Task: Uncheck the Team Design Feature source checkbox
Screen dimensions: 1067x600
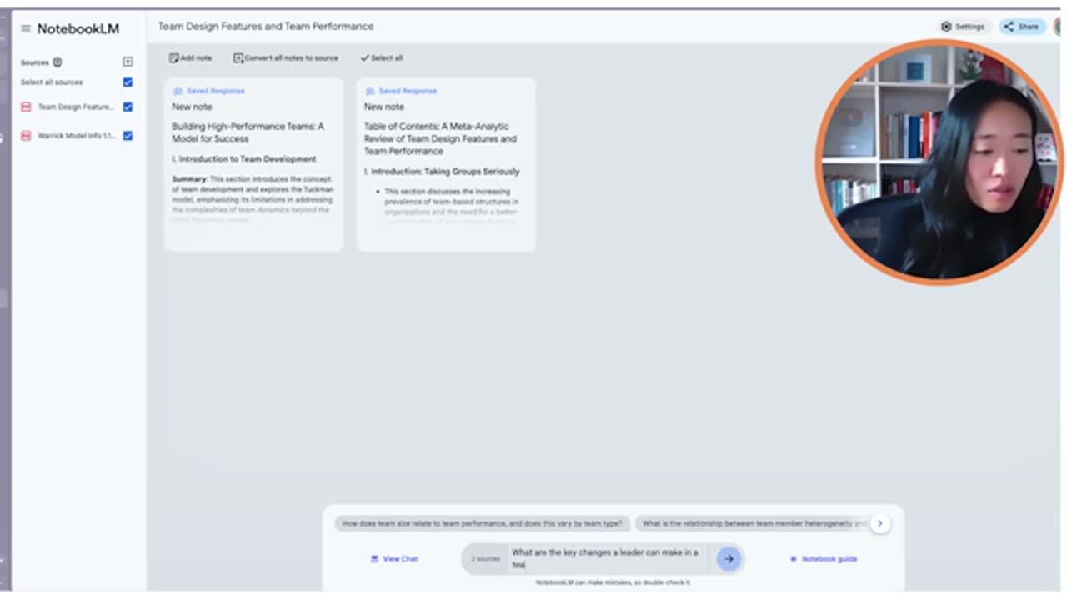Action: 128,107
